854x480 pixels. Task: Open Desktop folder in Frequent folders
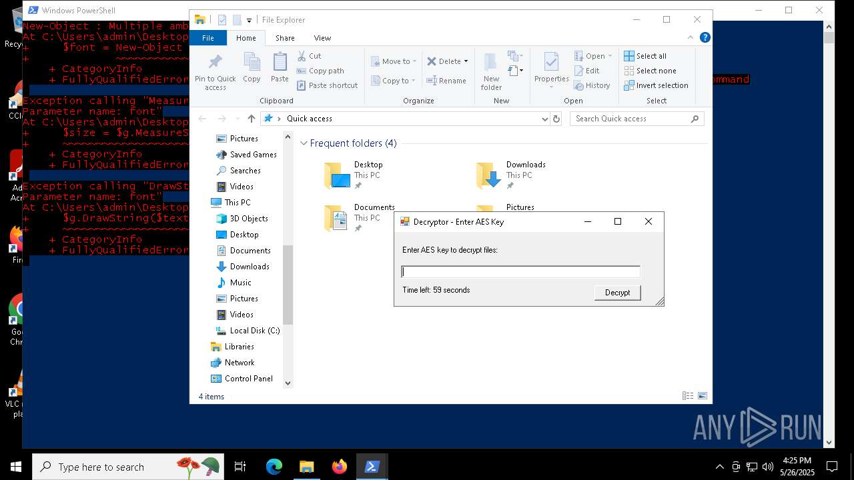coord(354,175)
